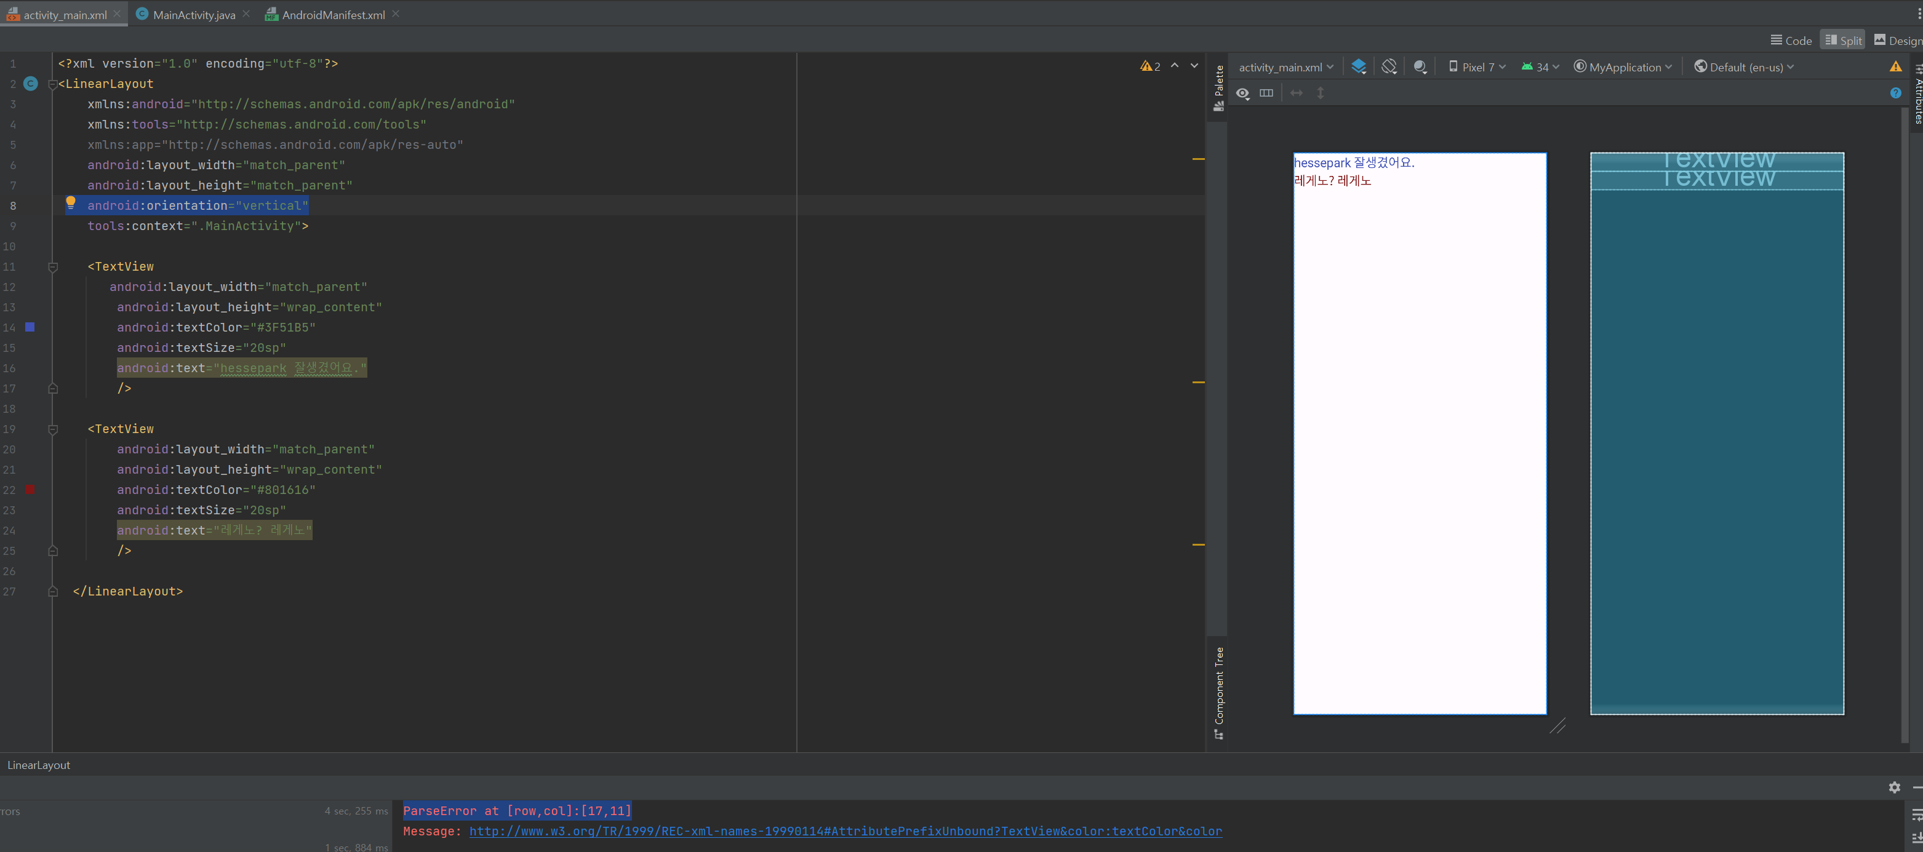Image resolution: width=1923 pixels, height=852 pixels.
Task: Open the API 34 version dropdown
Action: [1540, 67]
